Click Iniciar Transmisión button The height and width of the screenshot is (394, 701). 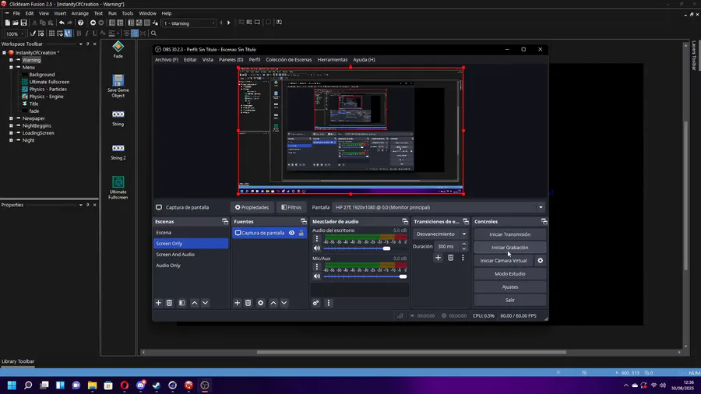pyautogui.click(x=509, y=234)
